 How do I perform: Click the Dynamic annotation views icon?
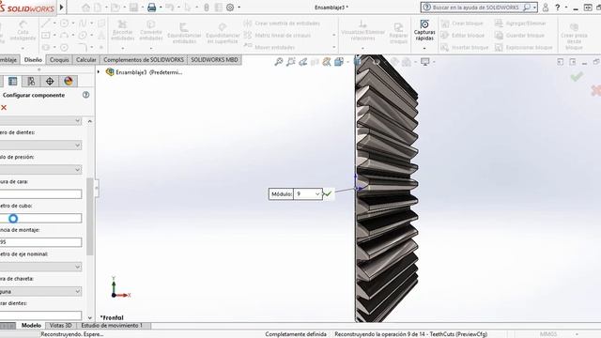(327, 62)
